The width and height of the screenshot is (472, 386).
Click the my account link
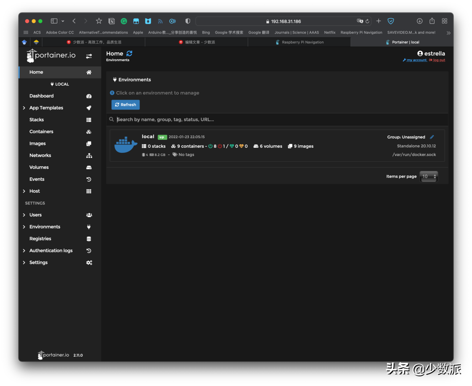pyautogui.click(x=416, y=60)
